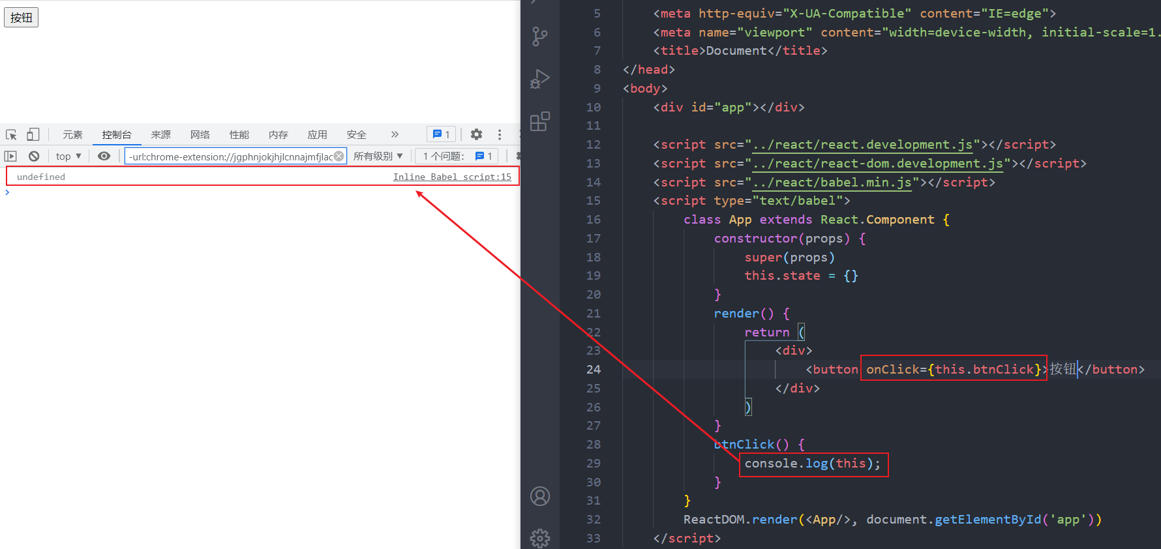Image resolution: width=1161 pixels, height=549 pixels.
Task: Open the 来源 tab
Action: [160, 135]
